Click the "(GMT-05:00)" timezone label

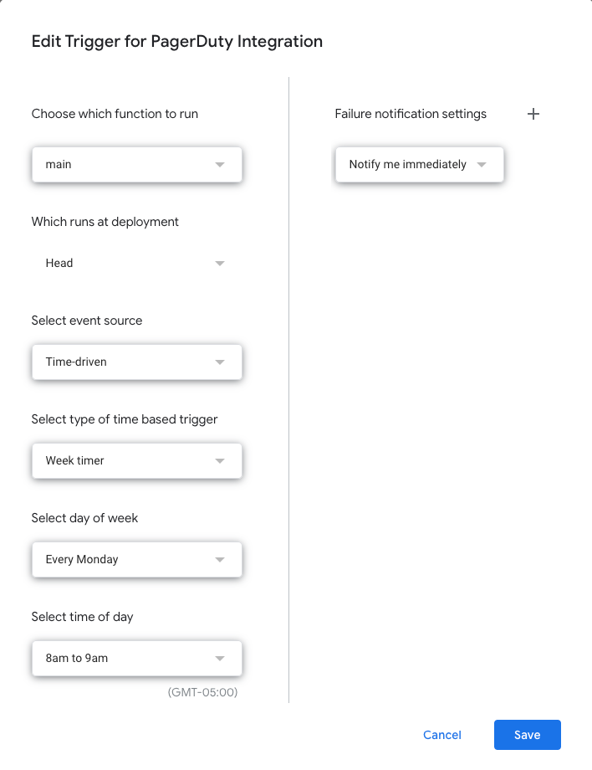[212, 692]
